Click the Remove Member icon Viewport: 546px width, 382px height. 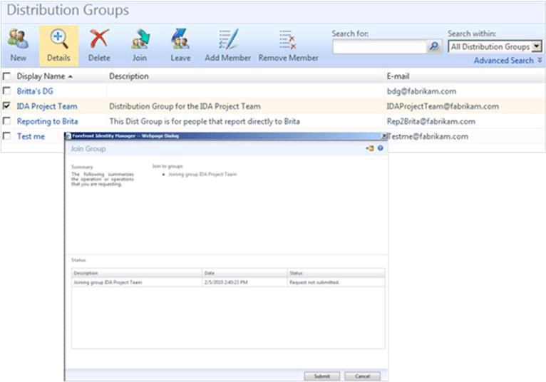click(x=288, y=40)
